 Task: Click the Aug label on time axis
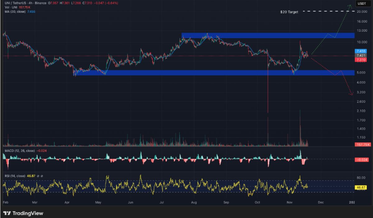(195, 202)
